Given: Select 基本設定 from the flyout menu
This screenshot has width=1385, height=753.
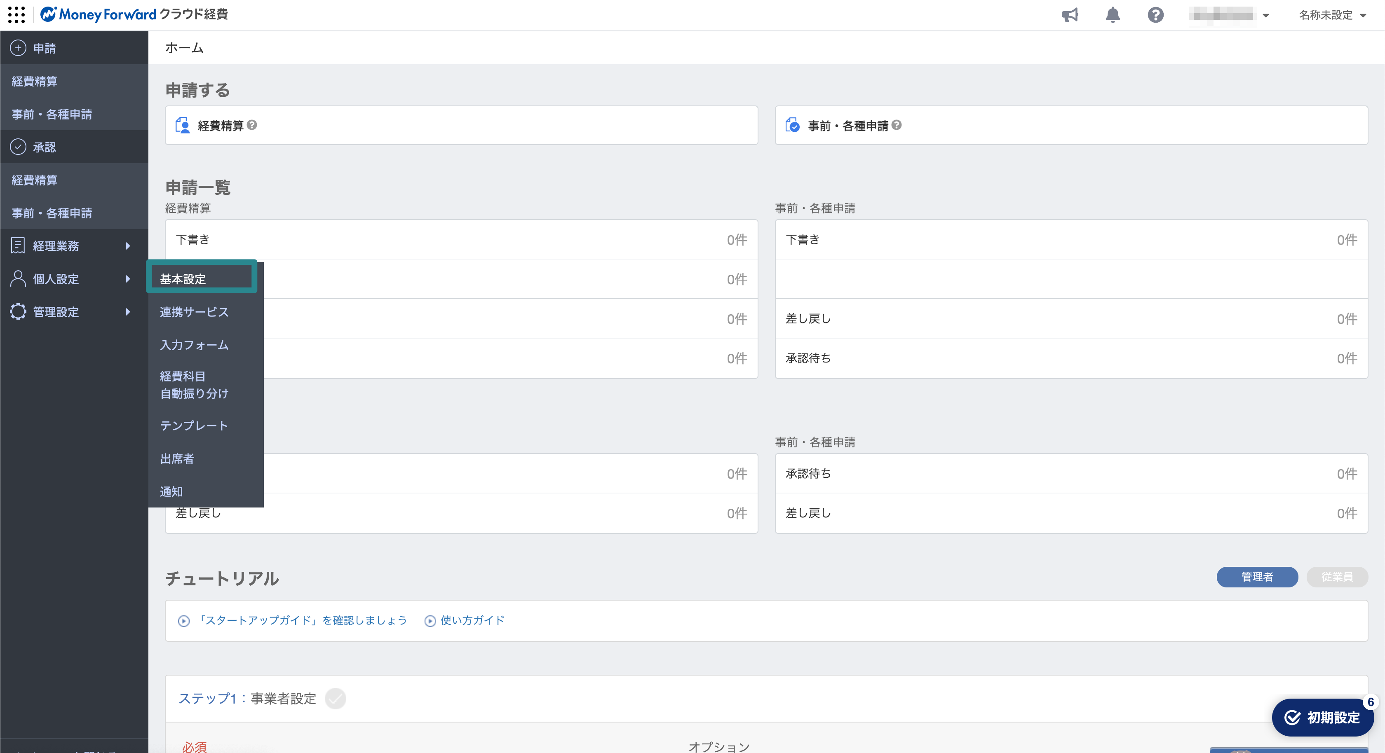Looking at the screenshot, I should point(183,279).
